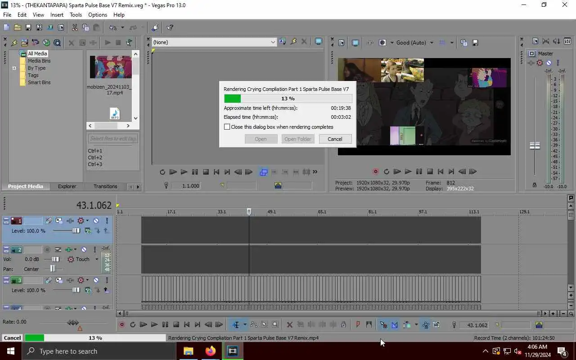Click the Cut scissors icon
This screenshot has width=576, height=360.
tap(75, 27)
